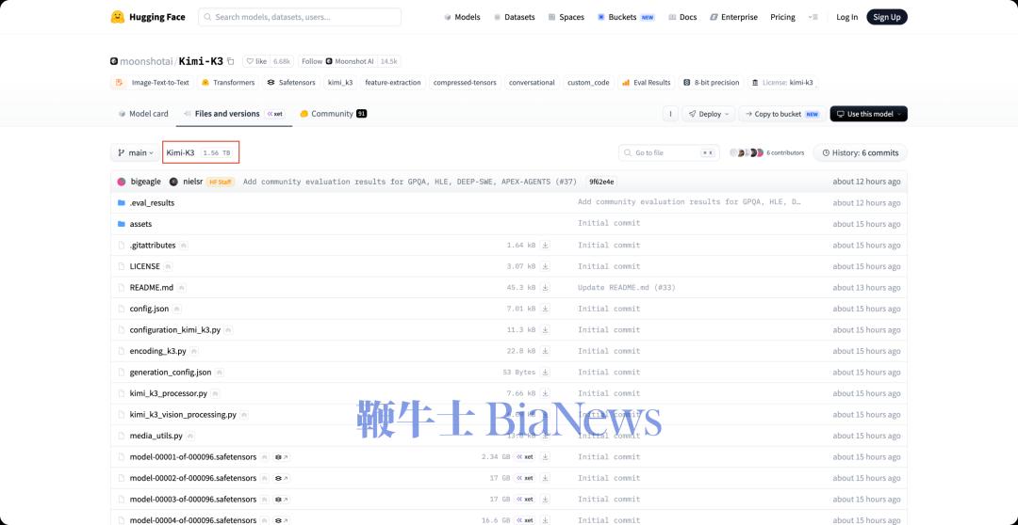Screen dimensions: 1018x525
Task: Select the Eval Results tag
Action: (x=646, y=82)
